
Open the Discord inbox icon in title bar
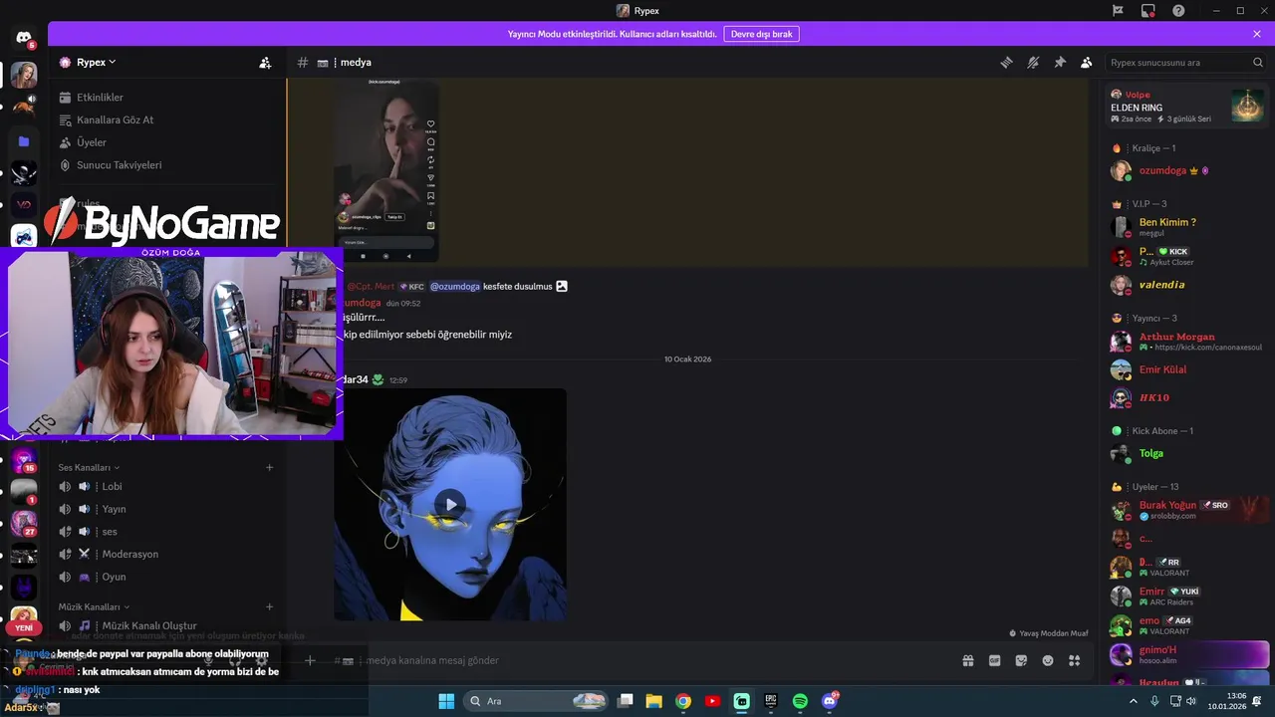pyautogui.click(x=1148, y=11)
